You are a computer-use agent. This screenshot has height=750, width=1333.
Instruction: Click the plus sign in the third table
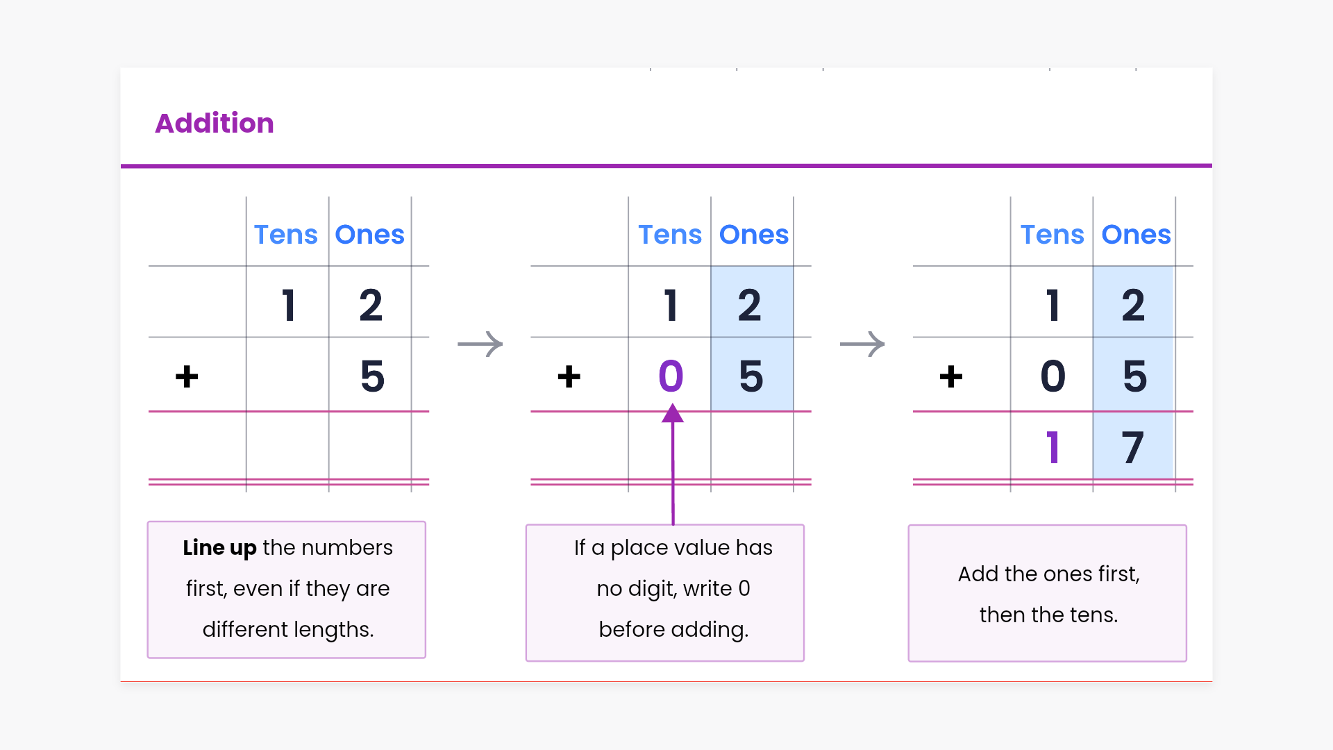coord(950,377)
